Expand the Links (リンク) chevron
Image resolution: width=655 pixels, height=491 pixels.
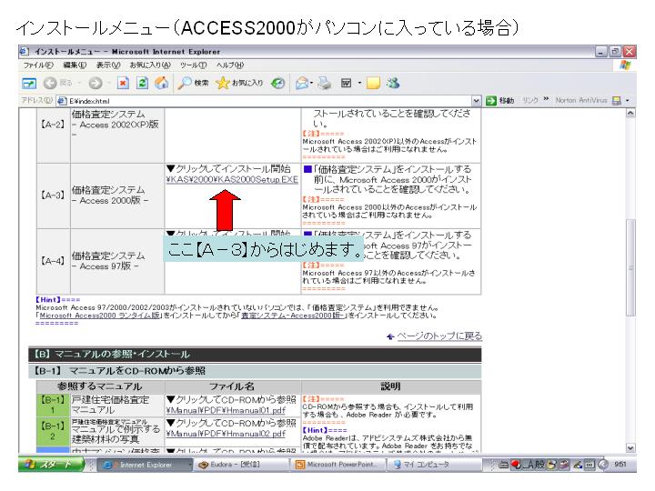point(546,99)
